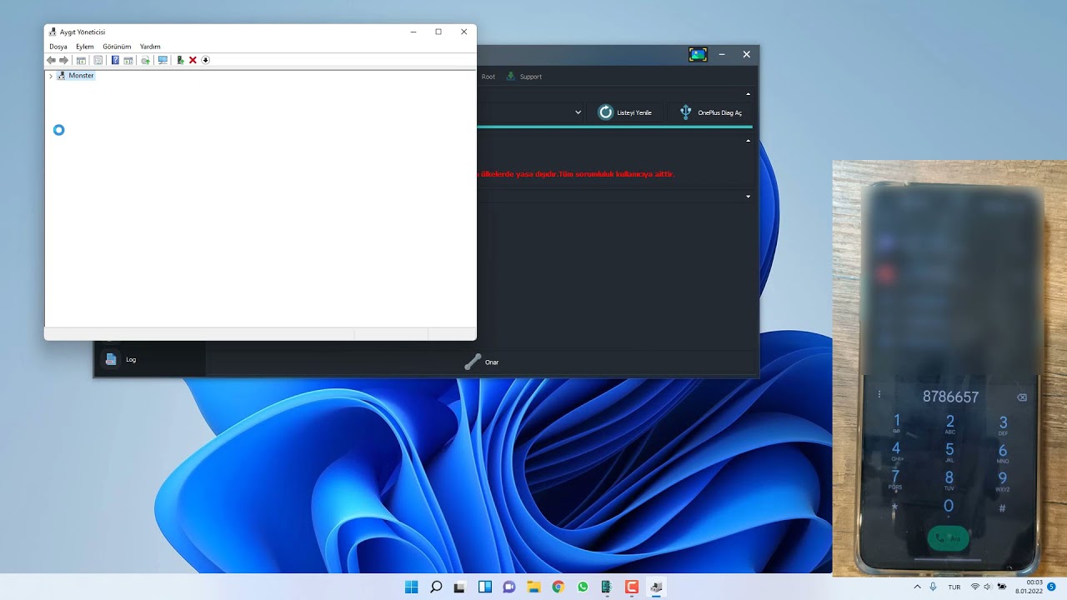Image resolution: width=1067 pixels, height=600 pixels.
Task: Open Task View on taskbar
Action: [459, 587]
